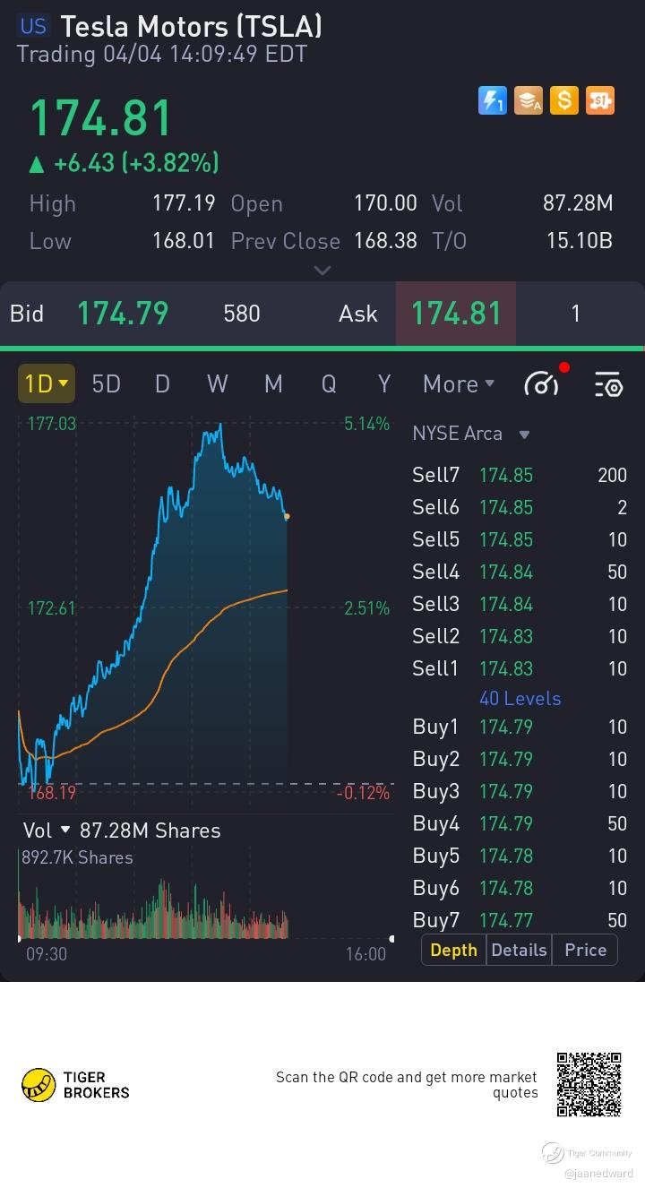Tap the orange current-price dot on chart

coord(287,516)
